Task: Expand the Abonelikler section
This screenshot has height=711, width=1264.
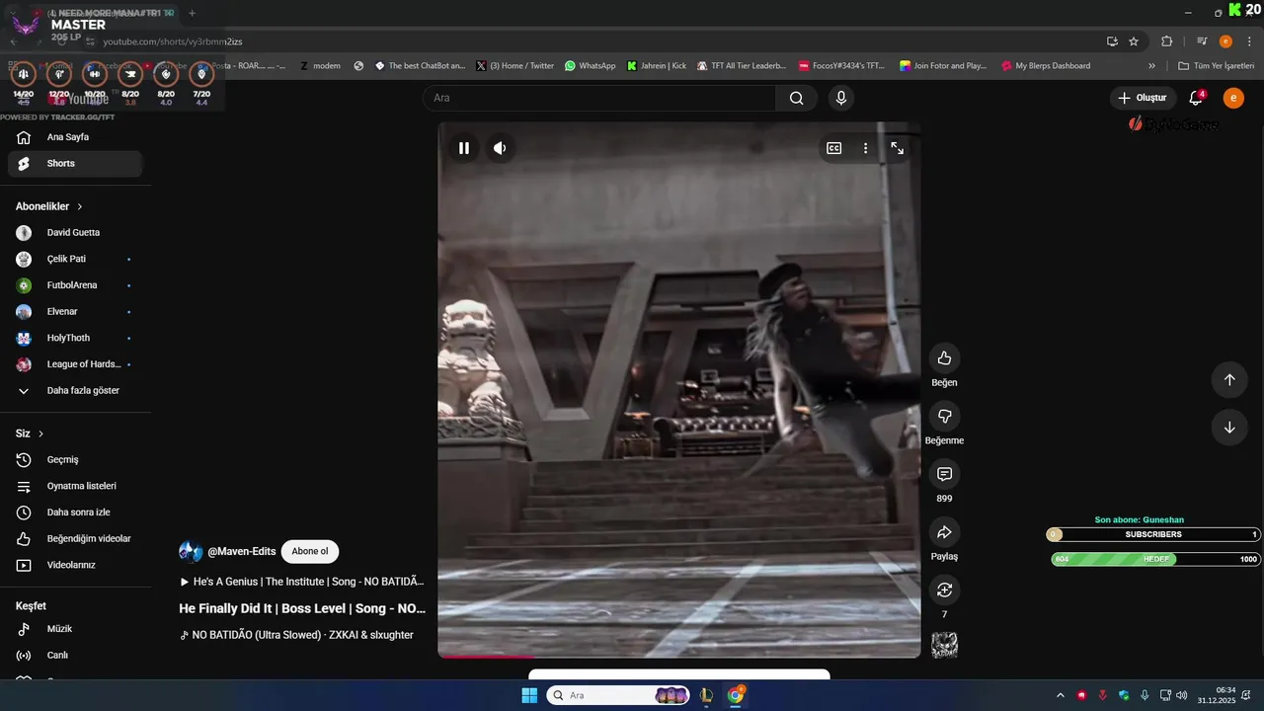Action: click(x=49, y=206)
